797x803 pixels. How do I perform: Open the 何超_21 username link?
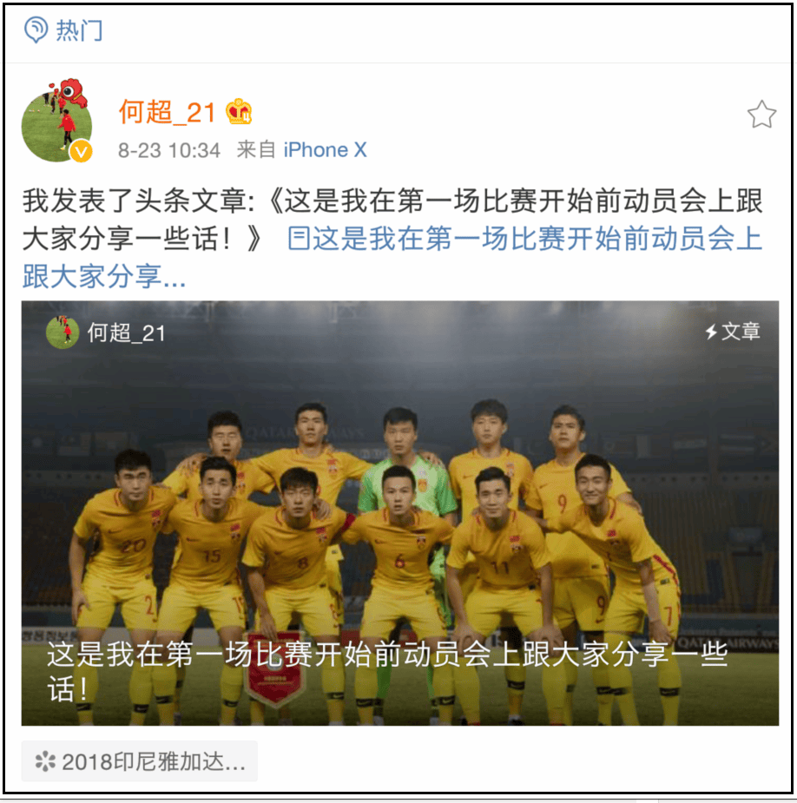tap(167, 112)
